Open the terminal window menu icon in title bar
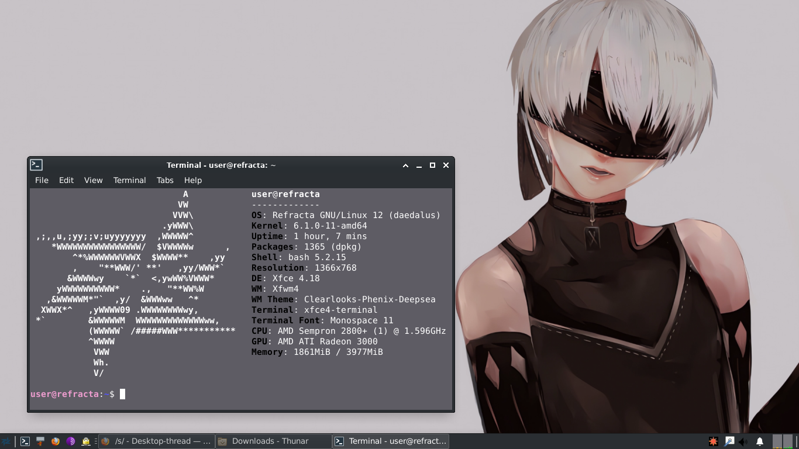Screen dimensions: 799x449 coord(36,165)
